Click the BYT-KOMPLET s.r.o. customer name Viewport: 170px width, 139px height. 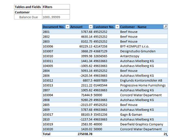(135, 46)
